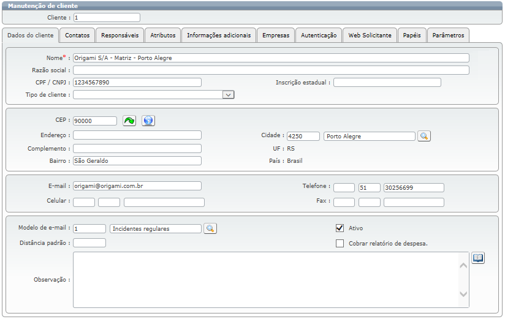Focus the E-mail input field
The image size is (505, 319).
coord(137,186)
